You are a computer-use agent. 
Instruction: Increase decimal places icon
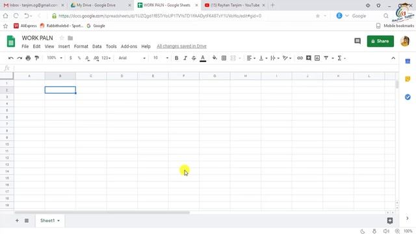(x=96, y=58)
